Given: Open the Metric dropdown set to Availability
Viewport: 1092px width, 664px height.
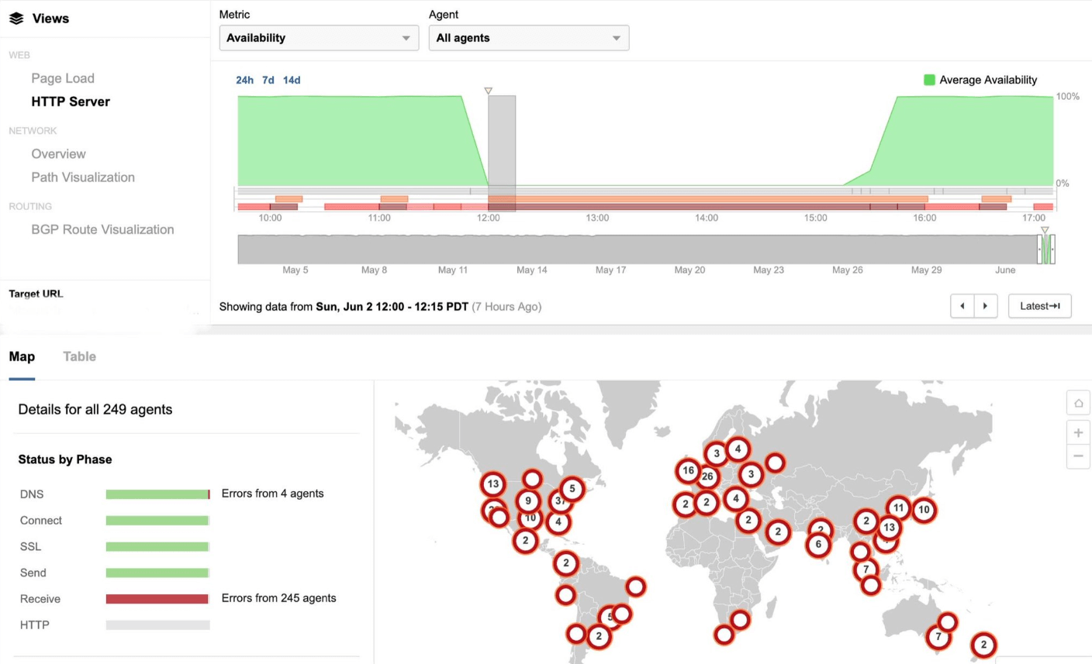Looking at the screenshot, I should [318, 37].
